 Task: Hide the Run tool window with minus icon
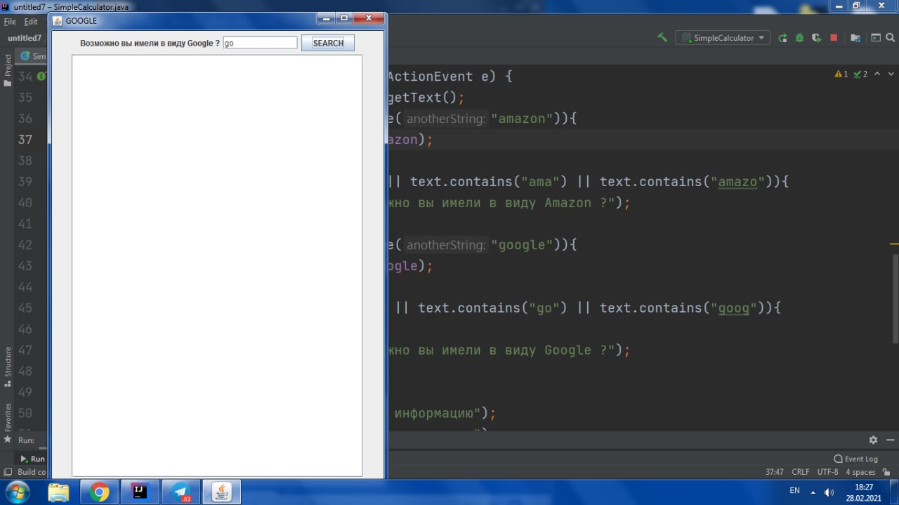point(890,440)
